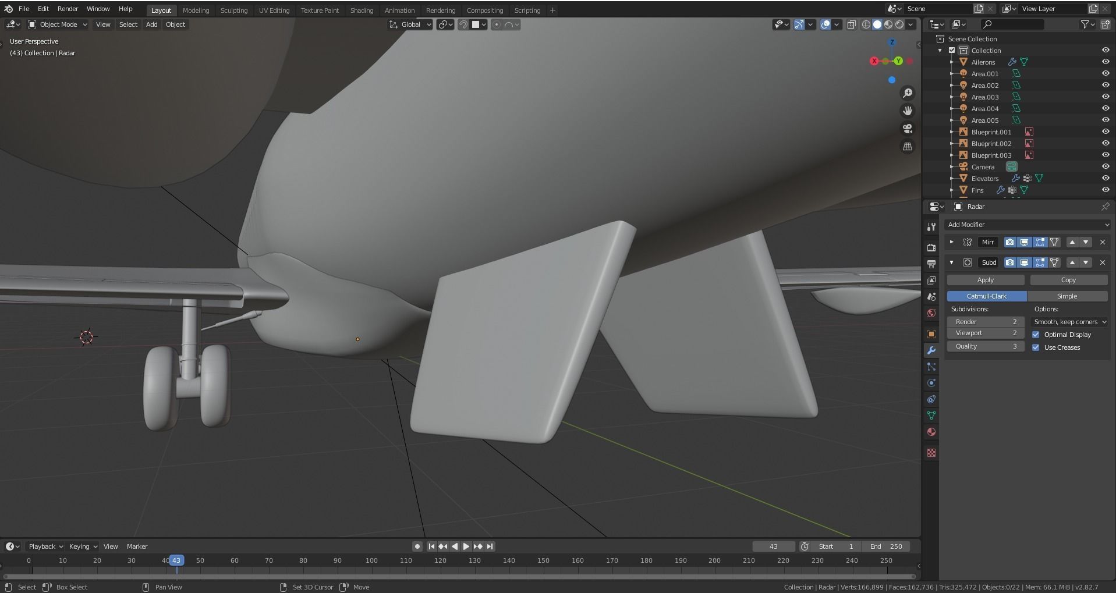Uncheck the Collection checkbox in outliner

952,51
